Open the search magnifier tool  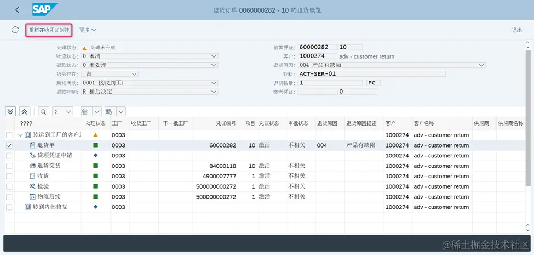44,111
